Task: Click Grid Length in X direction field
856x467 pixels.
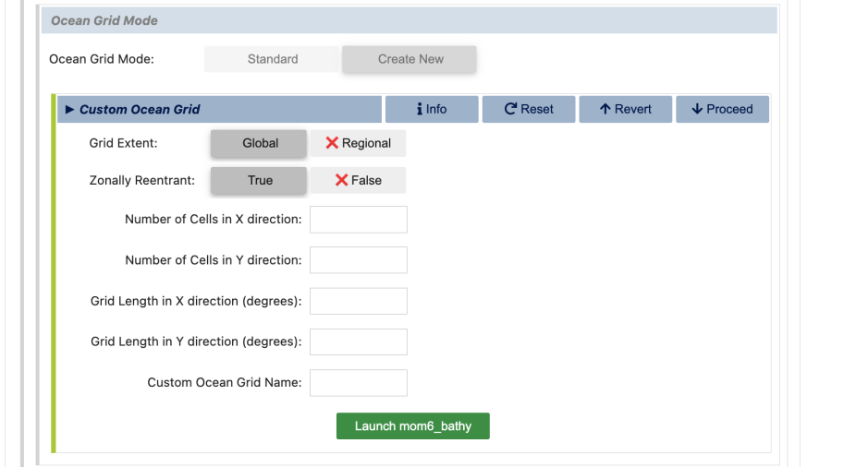Action: tap(358, 301)
